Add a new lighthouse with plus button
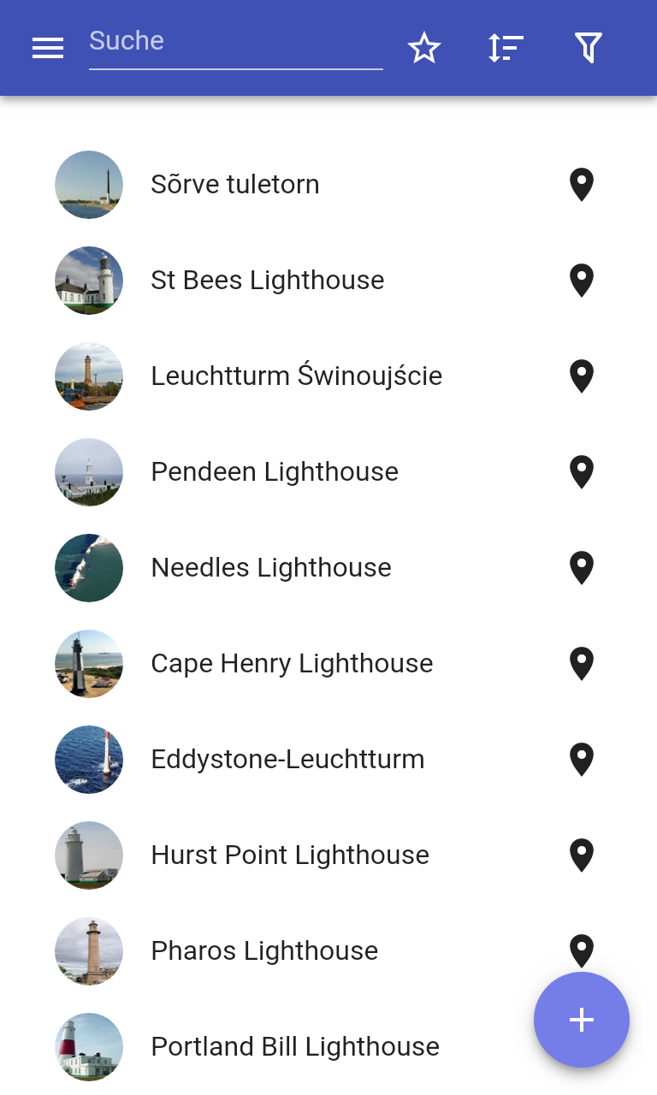657x1095 pixels. [582, 1020]
